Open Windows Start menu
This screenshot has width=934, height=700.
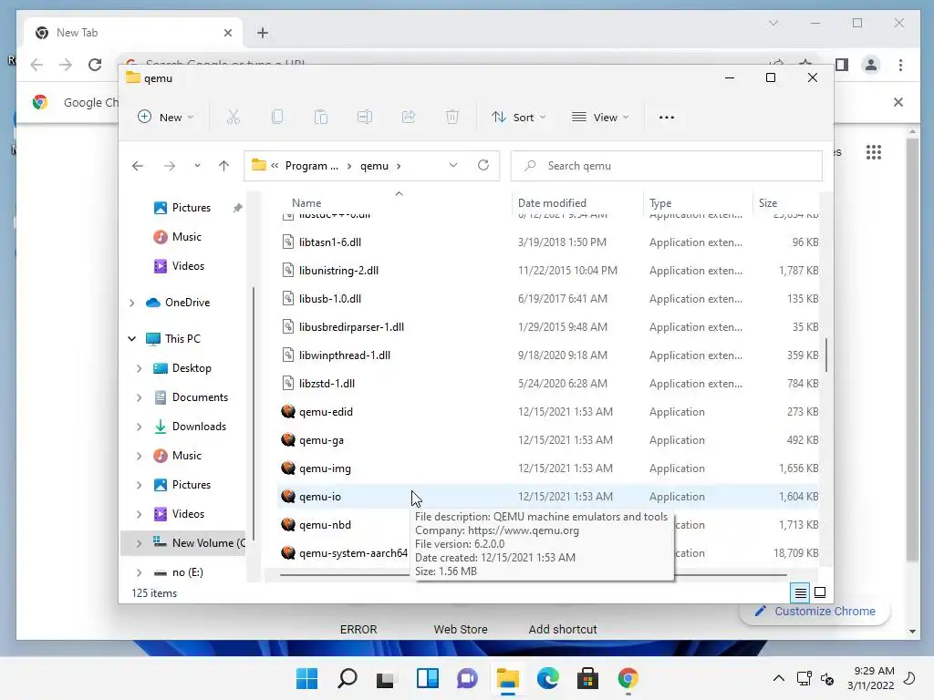click(x=307, y=678)
